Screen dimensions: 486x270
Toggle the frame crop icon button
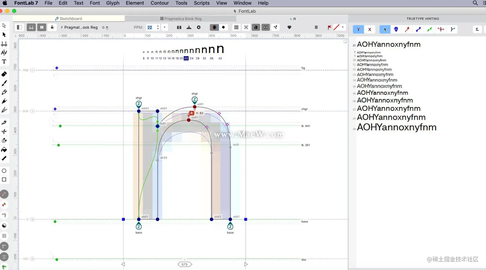pos(246,27)
